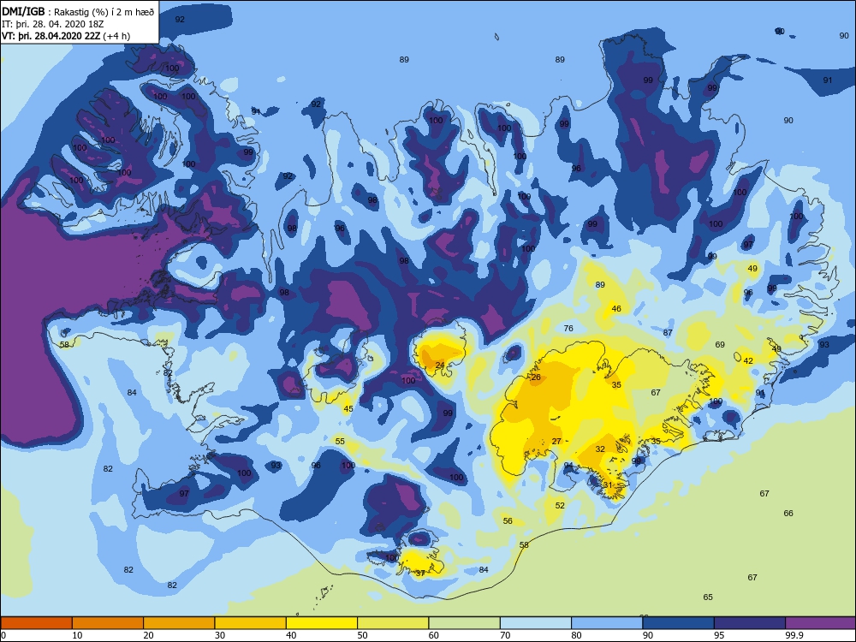Screen dimensions: 856x642
Task: Click the orange 10–20 legend swatch
Action: (108, 623)
